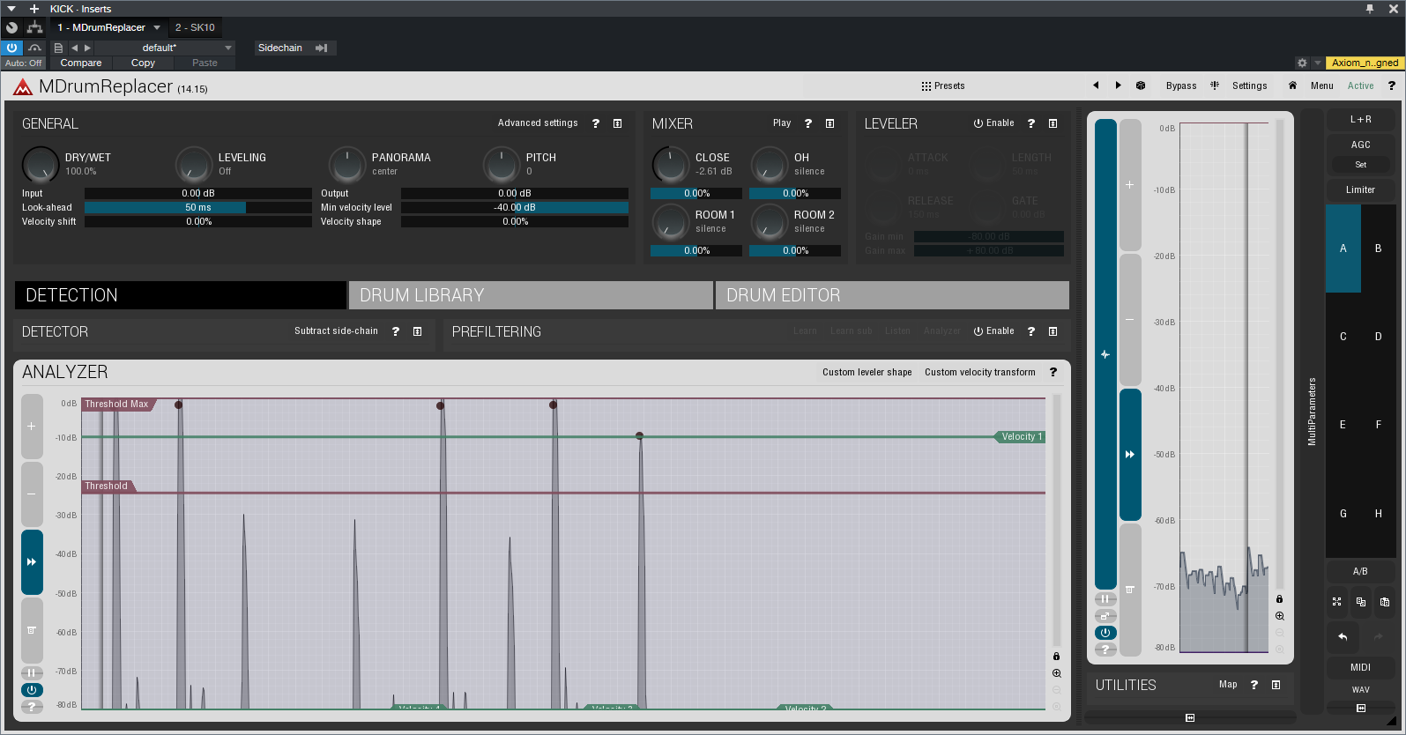Load the previous host preset
This screenshot has height=735, width=1406.
point(75,48)
